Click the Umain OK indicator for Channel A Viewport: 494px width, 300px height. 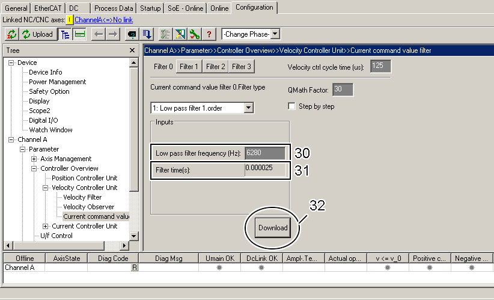[x=219, y=268]
